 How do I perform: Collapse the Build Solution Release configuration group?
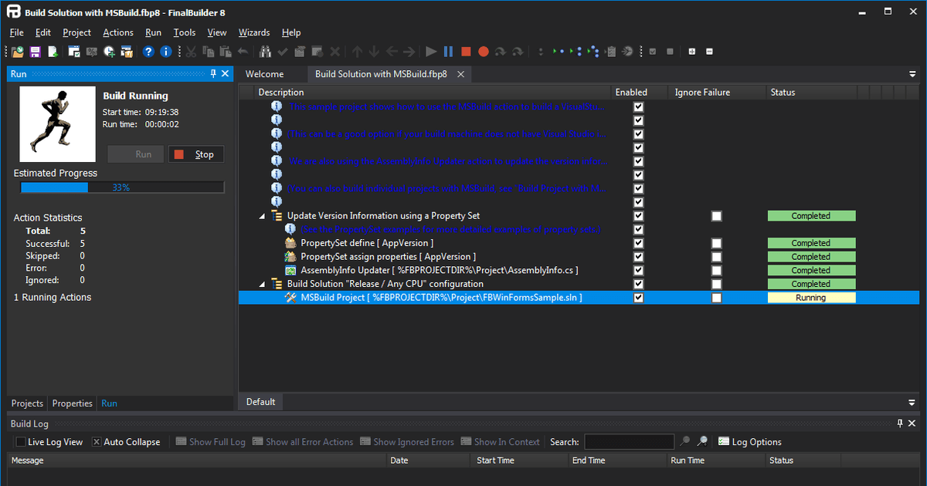261,283
